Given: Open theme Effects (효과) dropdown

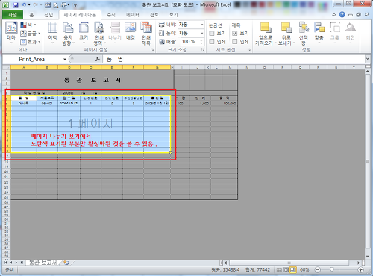Looking at the screenshot, I should (x=30, y=41).
